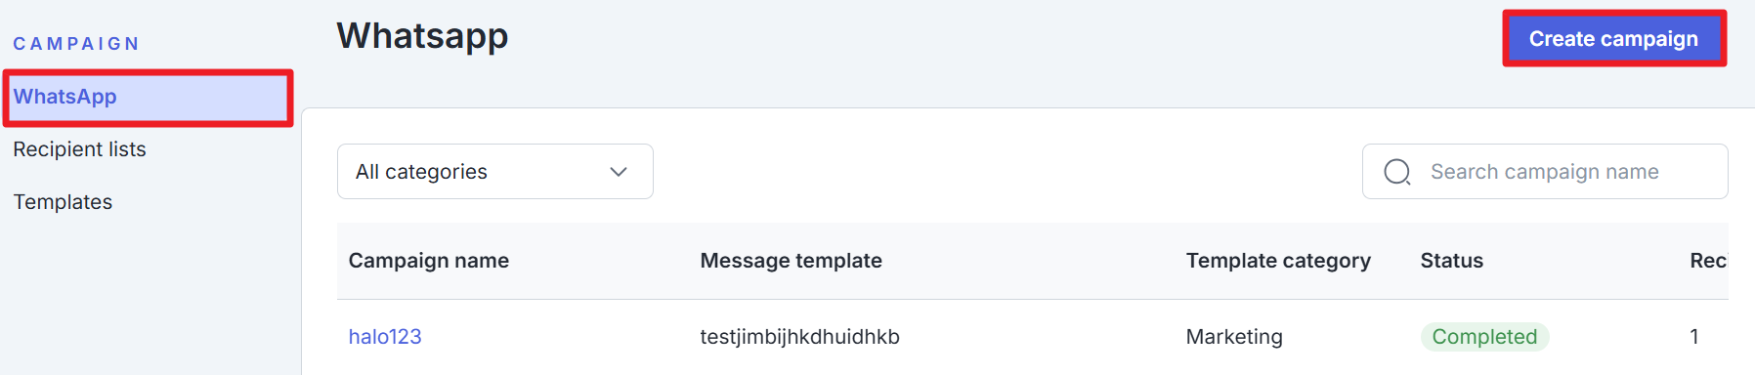
Task: Click the Create campaign button
Action: click(x=1613, y=39)
